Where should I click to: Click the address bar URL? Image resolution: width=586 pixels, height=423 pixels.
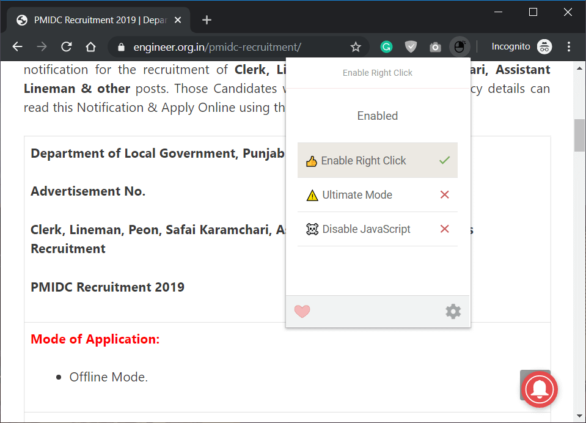pos(217,47)
